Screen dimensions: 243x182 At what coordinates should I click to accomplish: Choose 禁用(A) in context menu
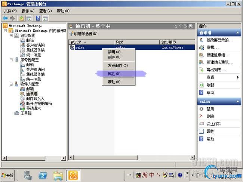coord(119,52)
